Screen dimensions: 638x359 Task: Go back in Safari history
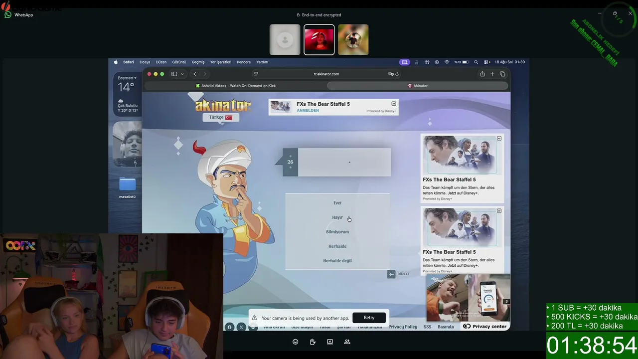click(194, 74)
